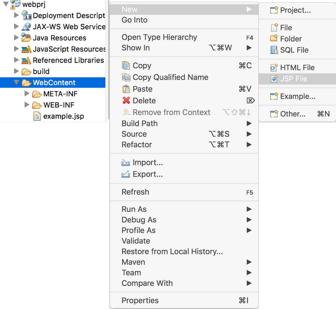The height and width of the screenshot is (309, 336).
Task: Click the new File icon in submenu
Action: pyautogui.click(x=274, y=27)
